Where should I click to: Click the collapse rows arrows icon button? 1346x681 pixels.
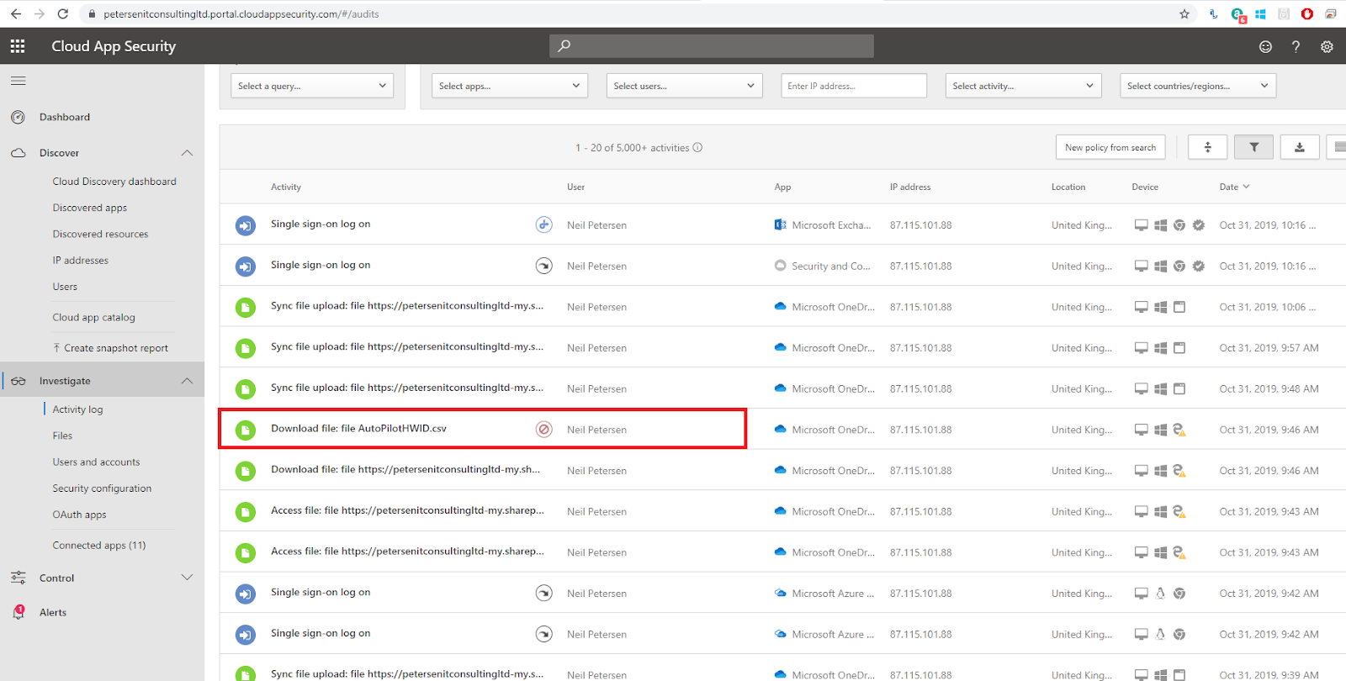[1208, 147]
